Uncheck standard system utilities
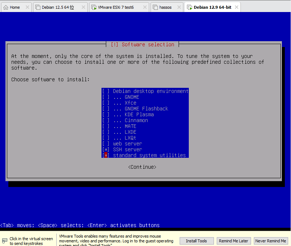Viewport: 291px width, 246px height. coord(105,155)
